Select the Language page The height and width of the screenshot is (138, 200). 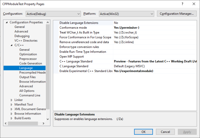26,68
